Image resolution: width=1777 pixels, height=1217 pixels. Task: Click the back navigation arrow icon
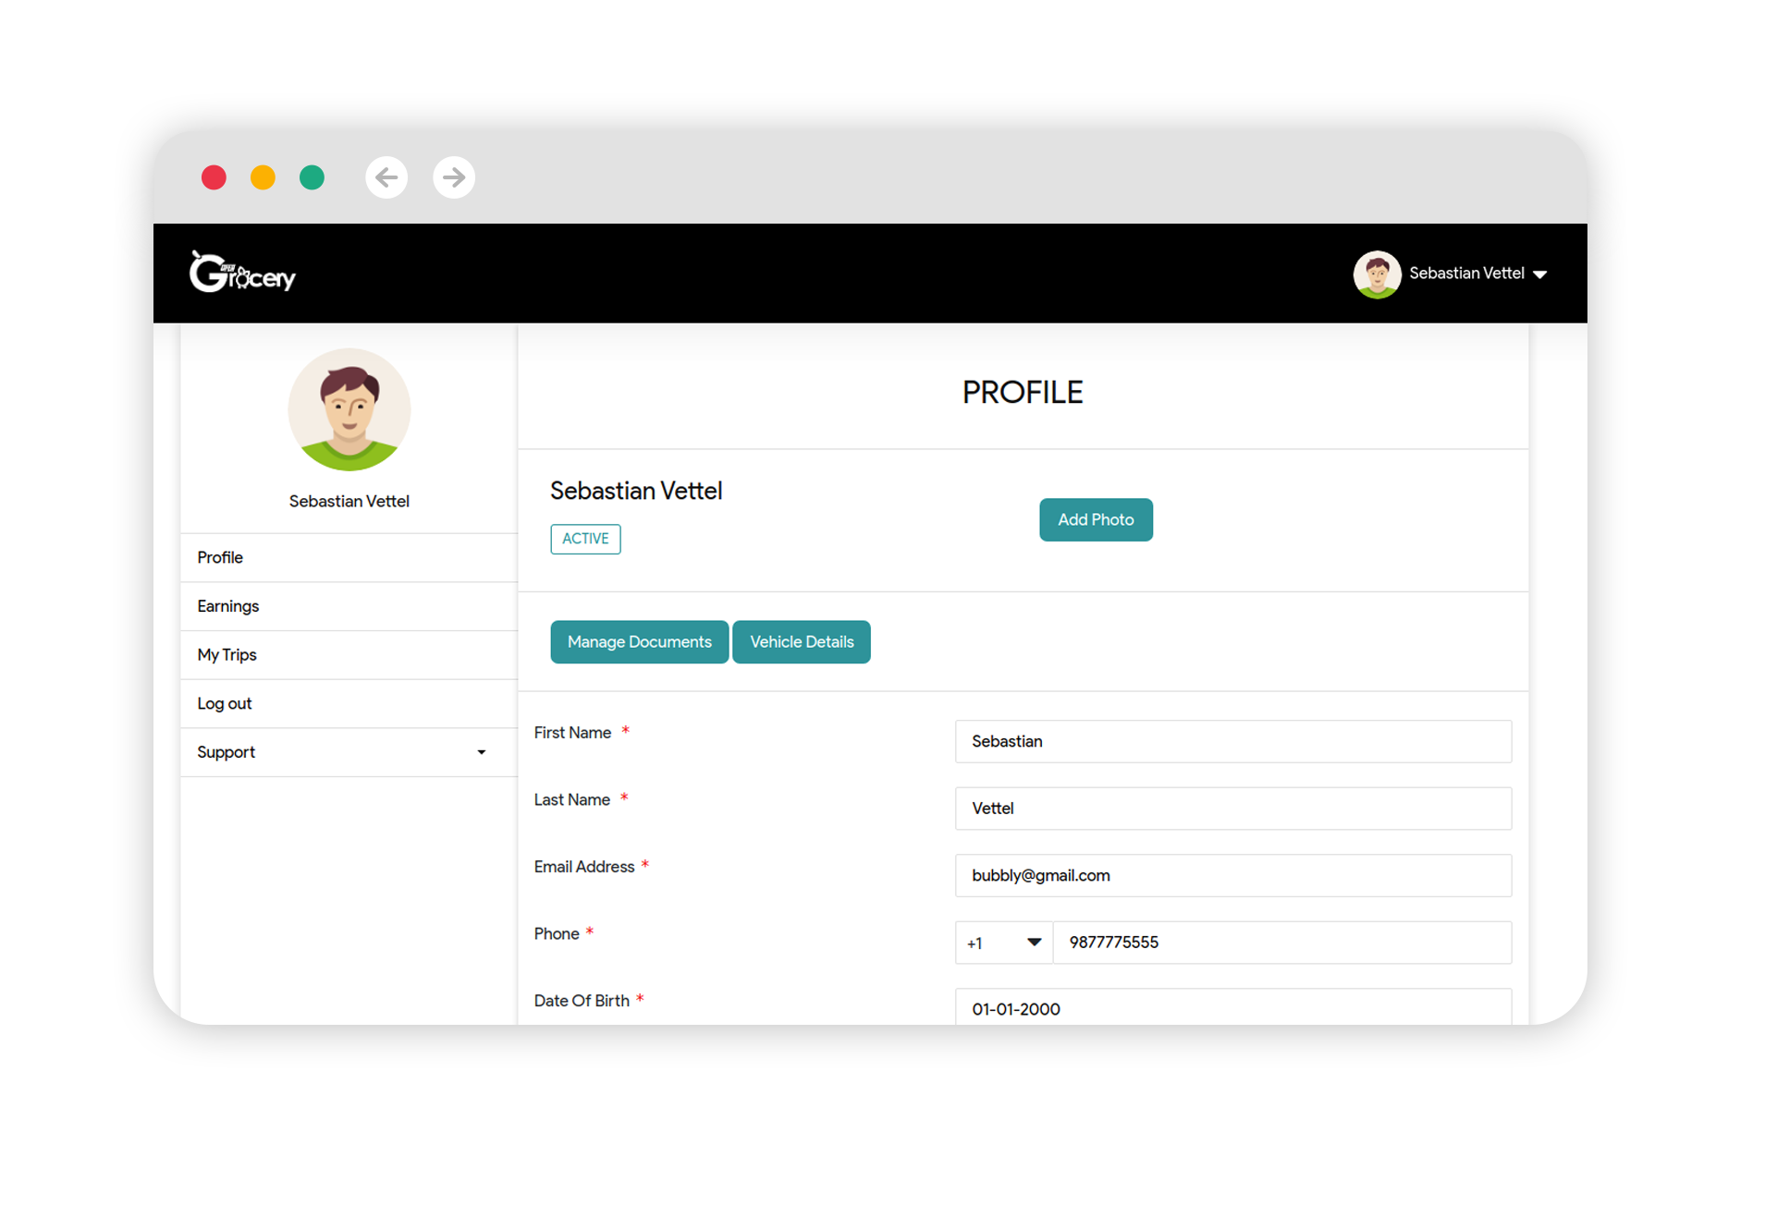pos(387,176)
